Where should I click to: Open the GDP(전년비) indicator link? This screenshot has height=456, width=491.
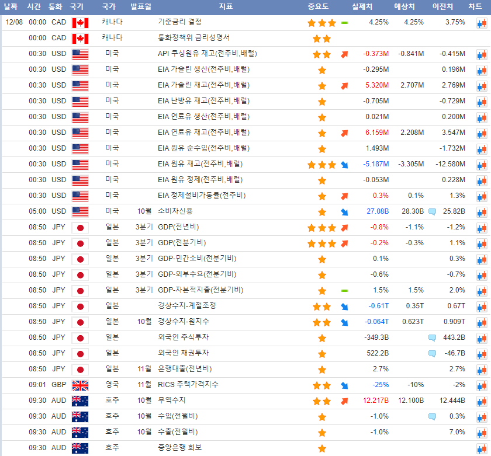(178, 227)
